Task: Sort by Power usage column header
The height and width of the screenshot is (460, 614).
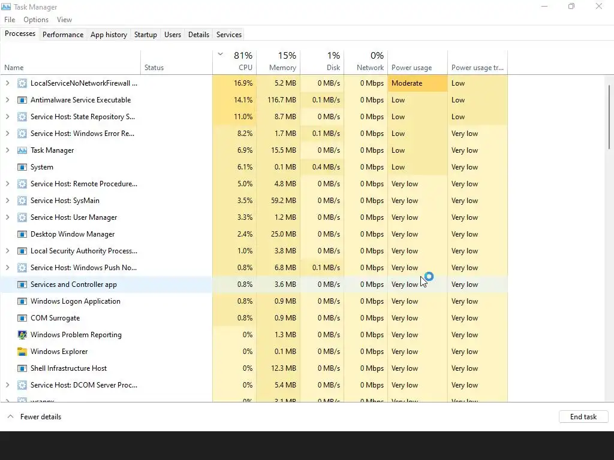Action: click(x=418, y=62)
